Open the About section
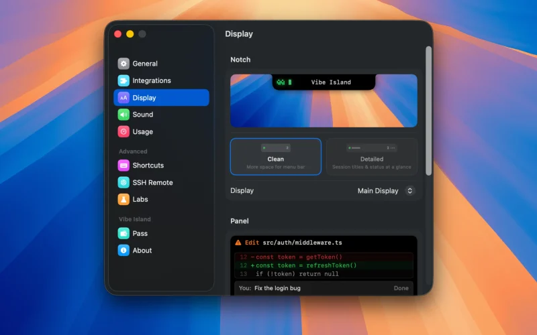Viewport: 537px width, 335px height. 161,251
